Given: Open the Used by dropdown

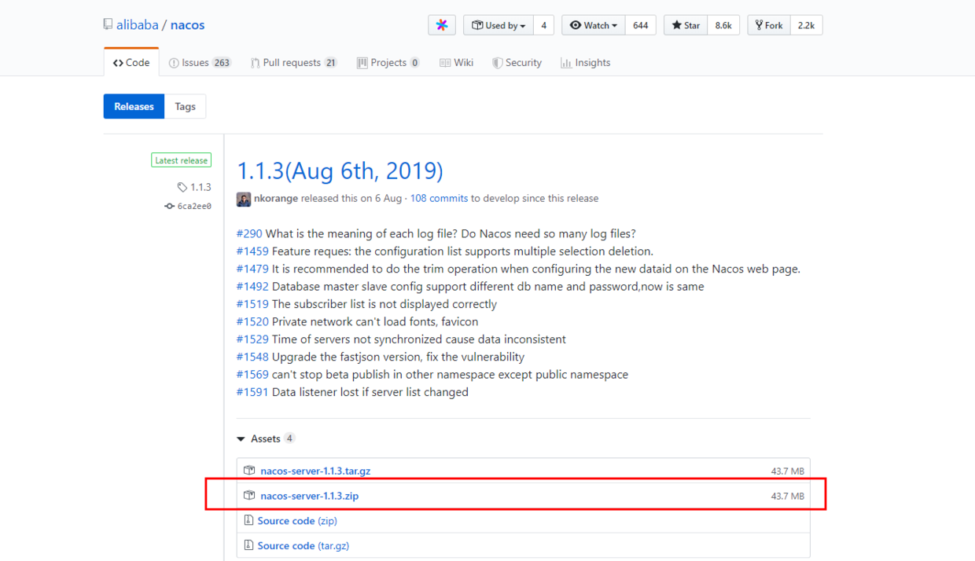Looking at the screenshot, I should pos(499,25).
